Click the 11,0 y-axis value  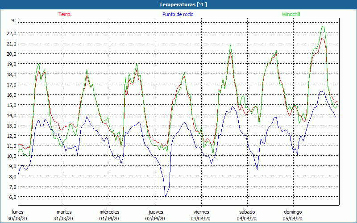click(x=12, y=146)
